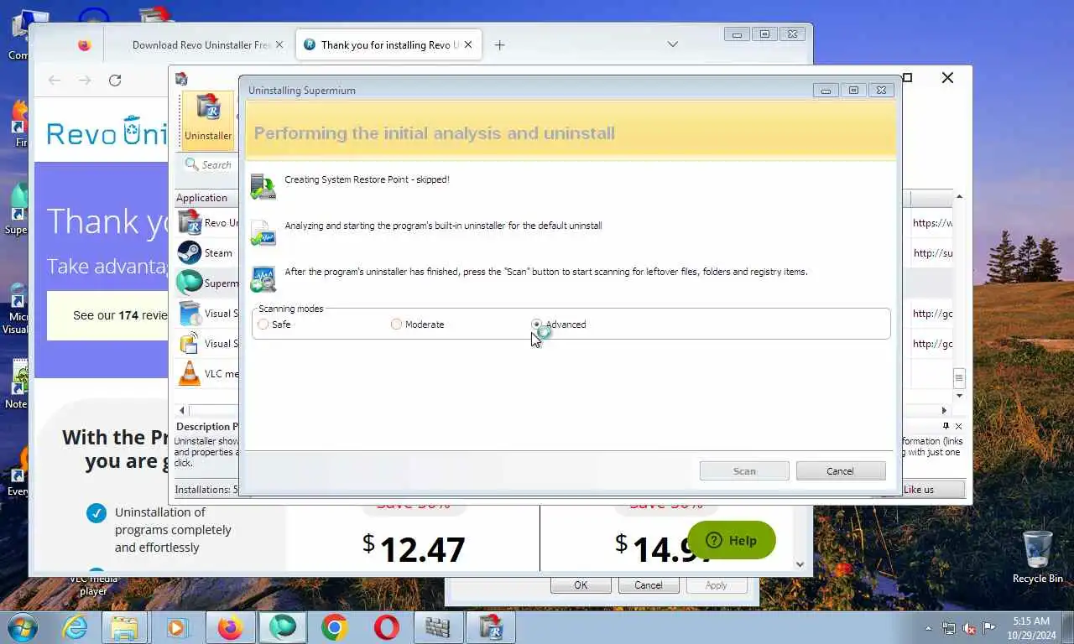Open the Windows Start menu

(x=23, y=627)
